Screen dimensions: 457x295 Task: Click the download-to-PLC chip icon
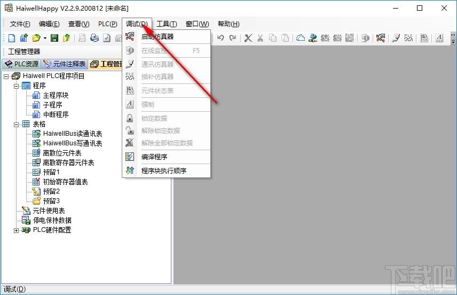[337, 38]
